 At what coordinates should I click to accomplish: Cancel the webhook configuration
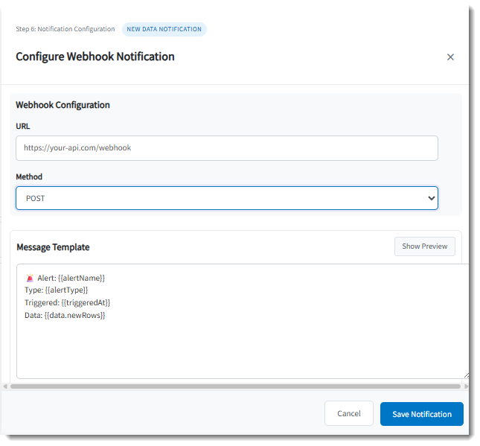tap(349, 413)
